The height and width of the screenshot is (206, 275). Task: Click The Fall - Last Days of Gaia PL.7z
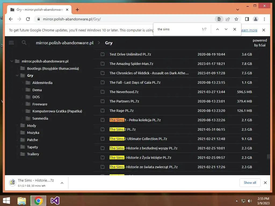pos(135,83)
